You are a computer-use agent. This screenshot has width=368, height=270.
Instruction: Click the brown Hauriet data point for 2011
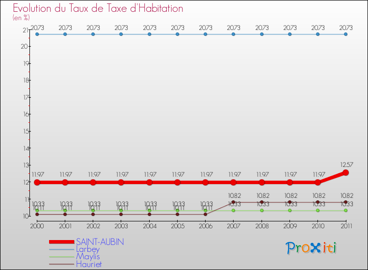345,202
